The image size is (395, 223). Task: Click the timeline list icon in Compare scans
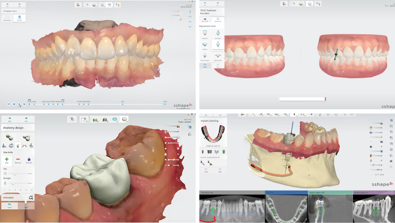pos(9,104)
